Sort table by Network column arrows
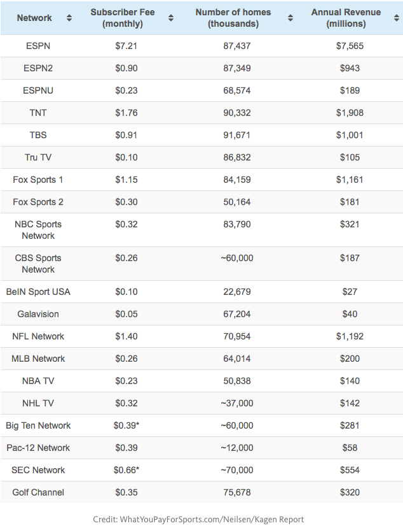This screenshot has height=528, width=403. tap(69, 18)
